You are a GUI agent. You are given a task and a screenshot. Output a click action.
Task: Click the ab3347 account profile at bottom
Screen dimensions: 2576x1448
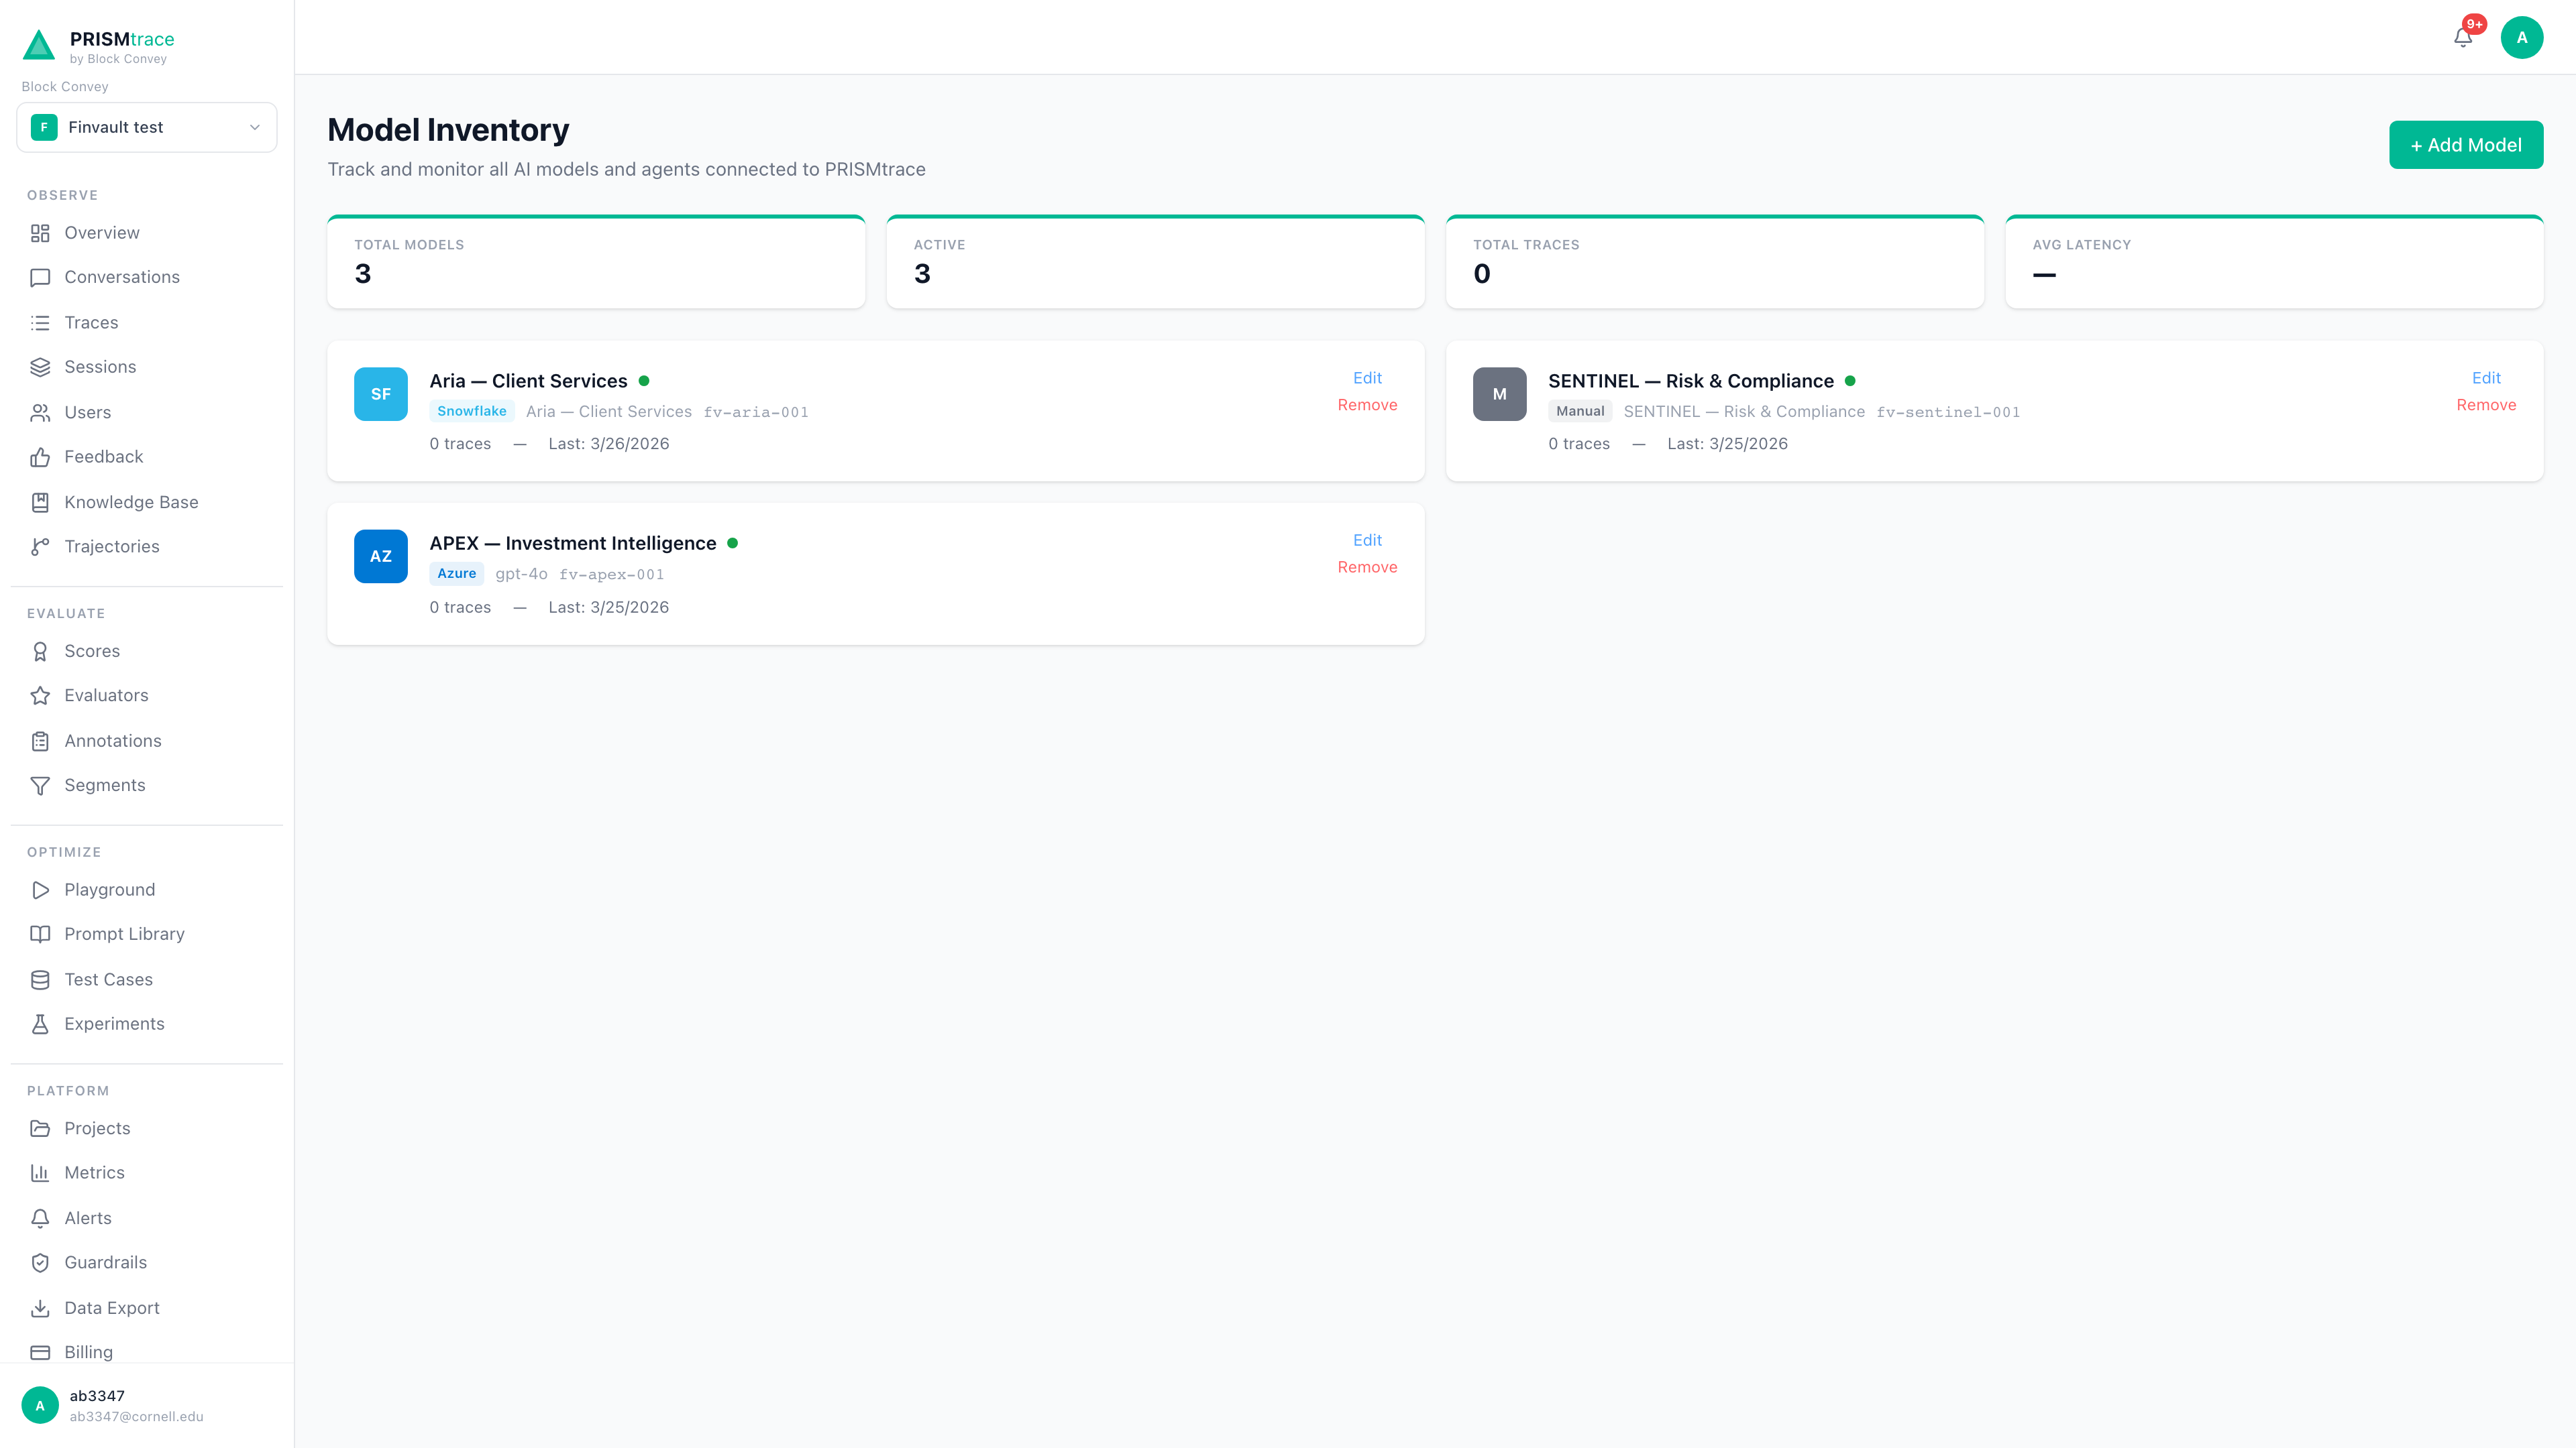(147, 1405)
